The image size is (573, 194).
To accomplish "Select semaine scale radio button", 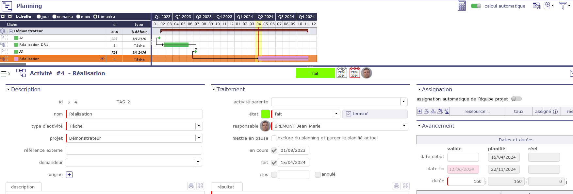I will pos(54,17).
